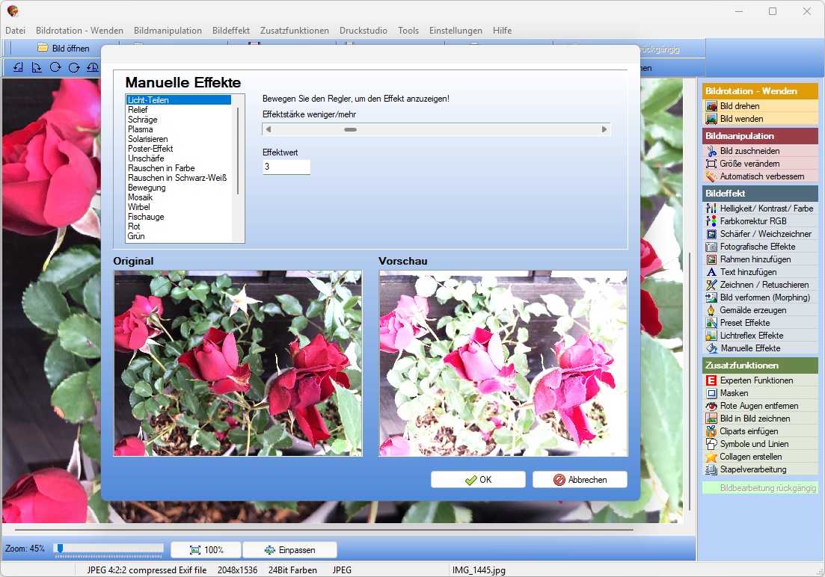Select Solarisieren in the effects list
Image resolution: width=825 pixels, height=577 pixels.
(148, 139)
